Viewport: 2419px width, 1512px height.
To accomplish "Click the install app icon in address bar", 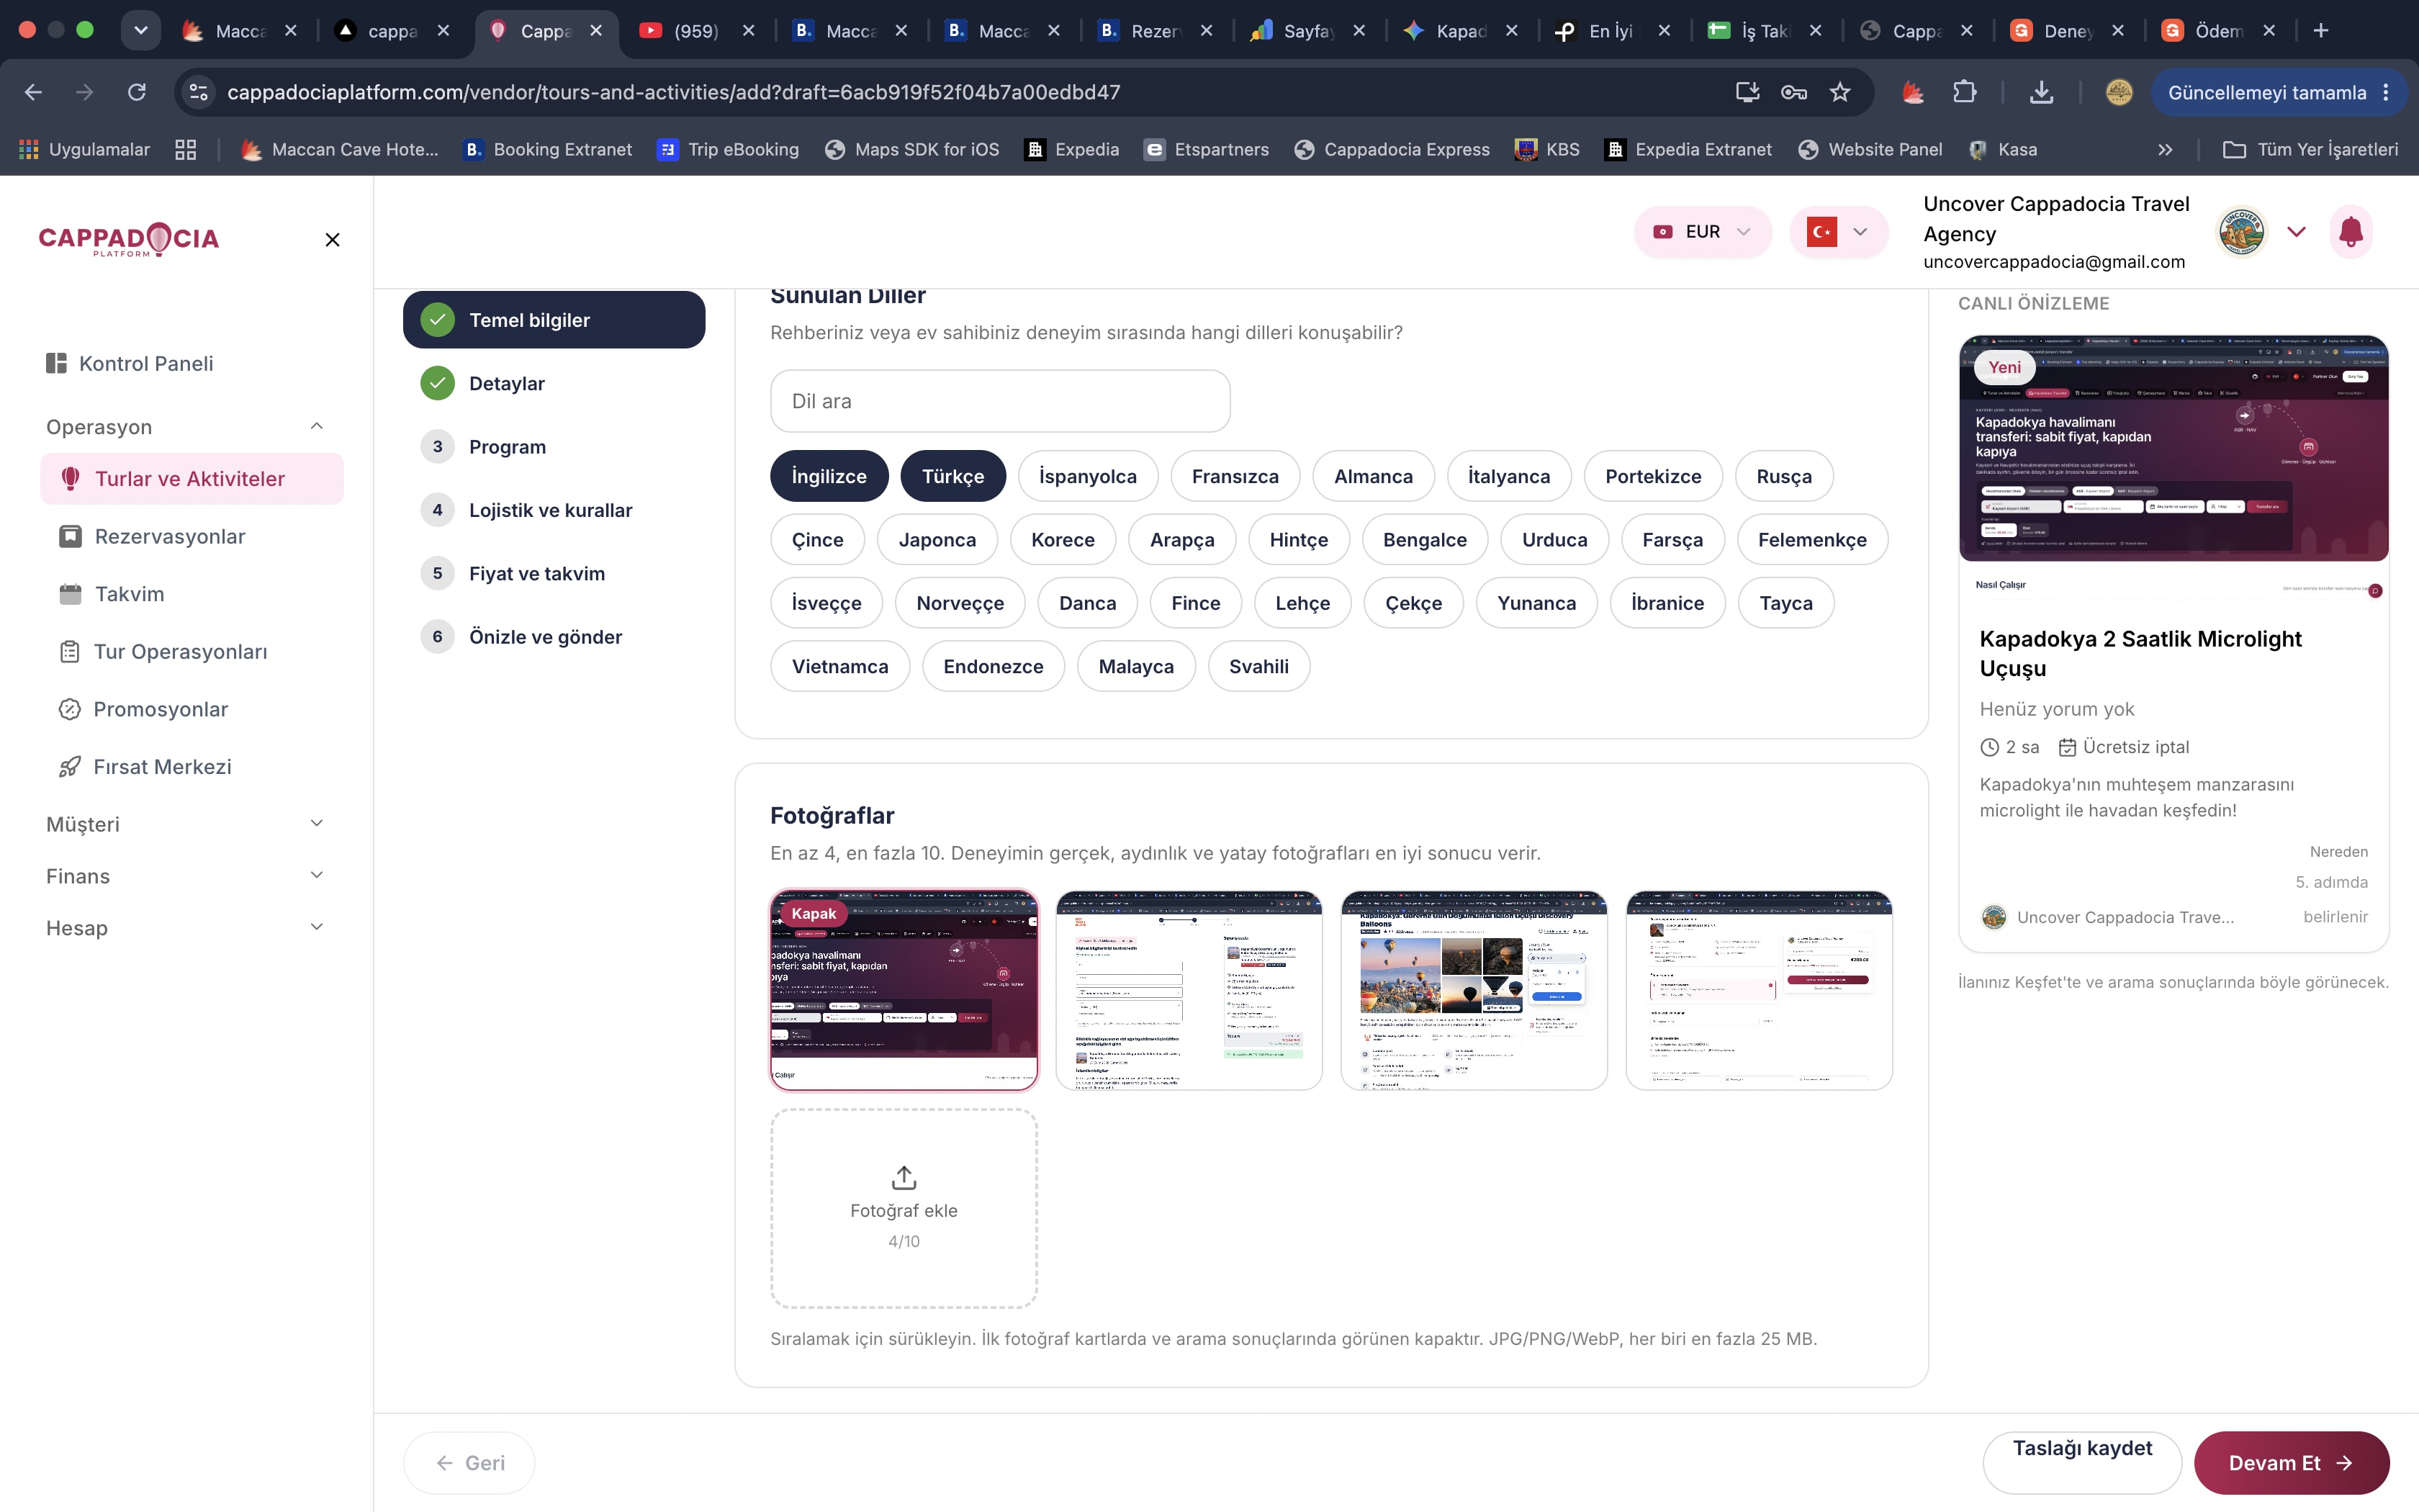I will [x=1747, y=92].
